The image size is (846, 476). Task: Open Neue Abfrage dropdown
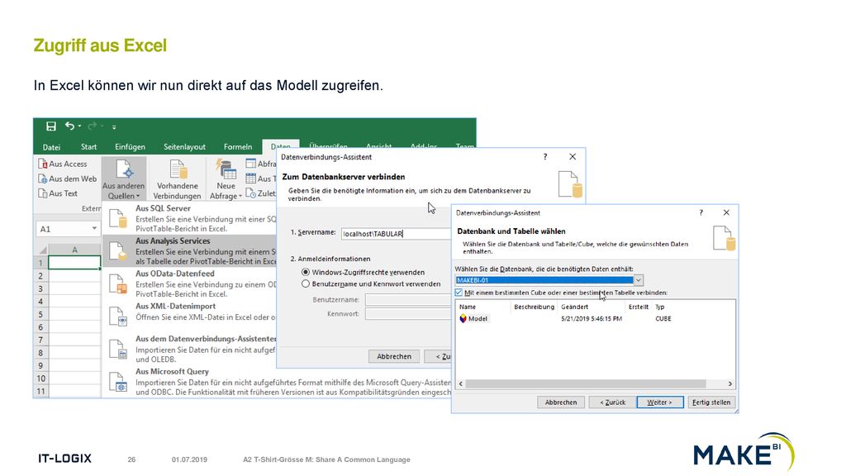coord(226,179)
